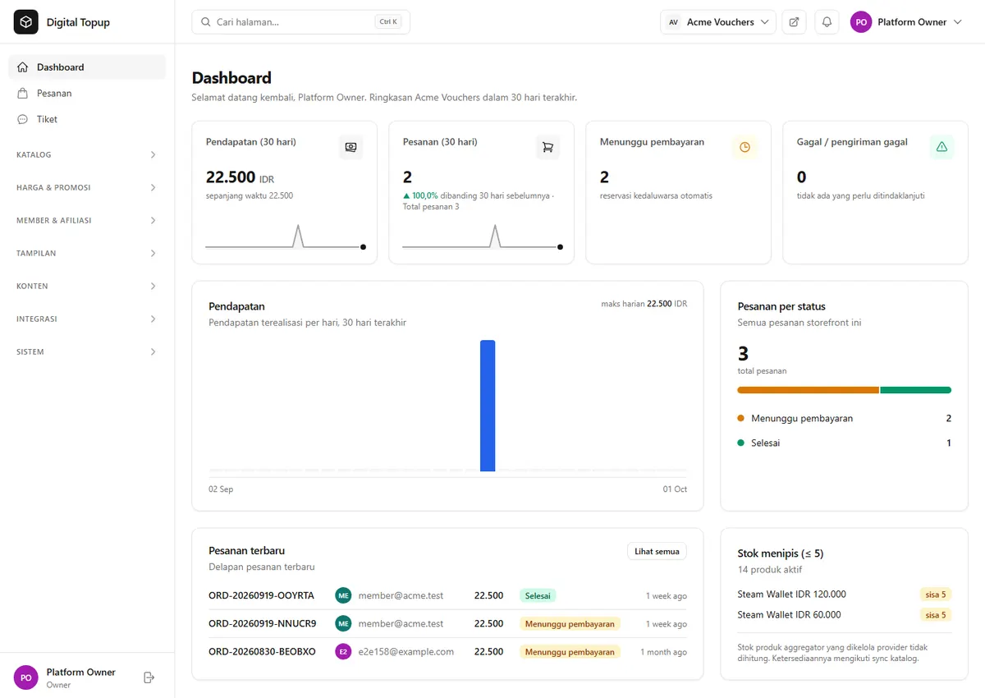Click the maks harian 22.500 IDR label

pyautogui.click(x=644, y=304)
